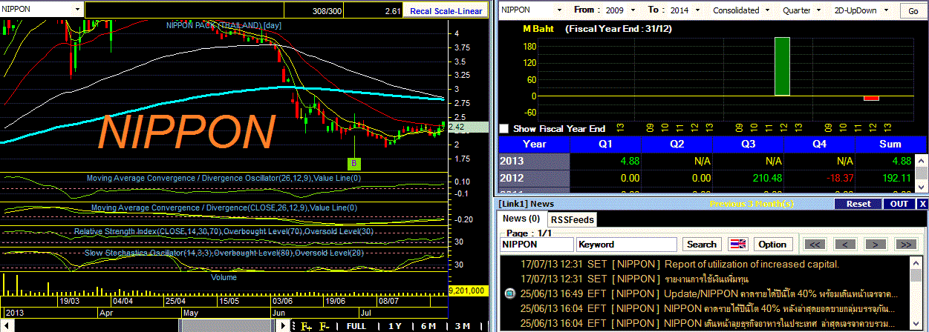Click the 2012 year row header
Viewport: 929px width, 332px height.
(x=535, y=178)
